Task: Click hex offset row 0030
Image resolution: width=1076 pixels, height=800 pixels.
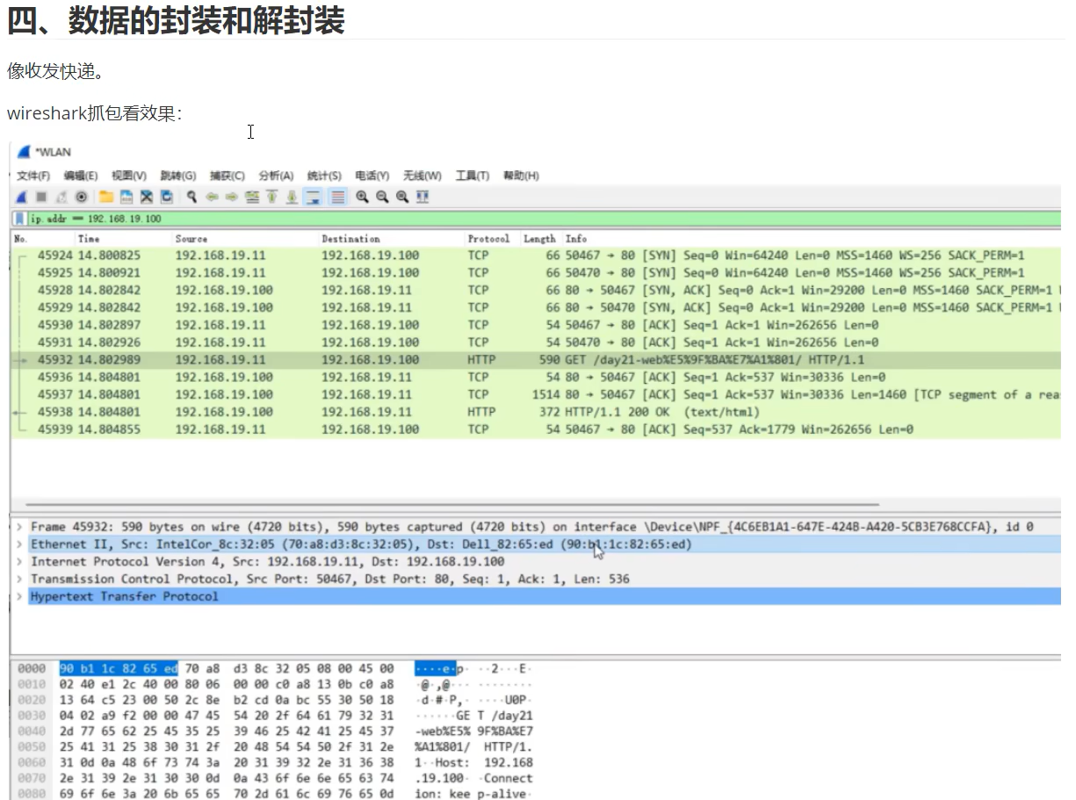Action: (32, 716)
